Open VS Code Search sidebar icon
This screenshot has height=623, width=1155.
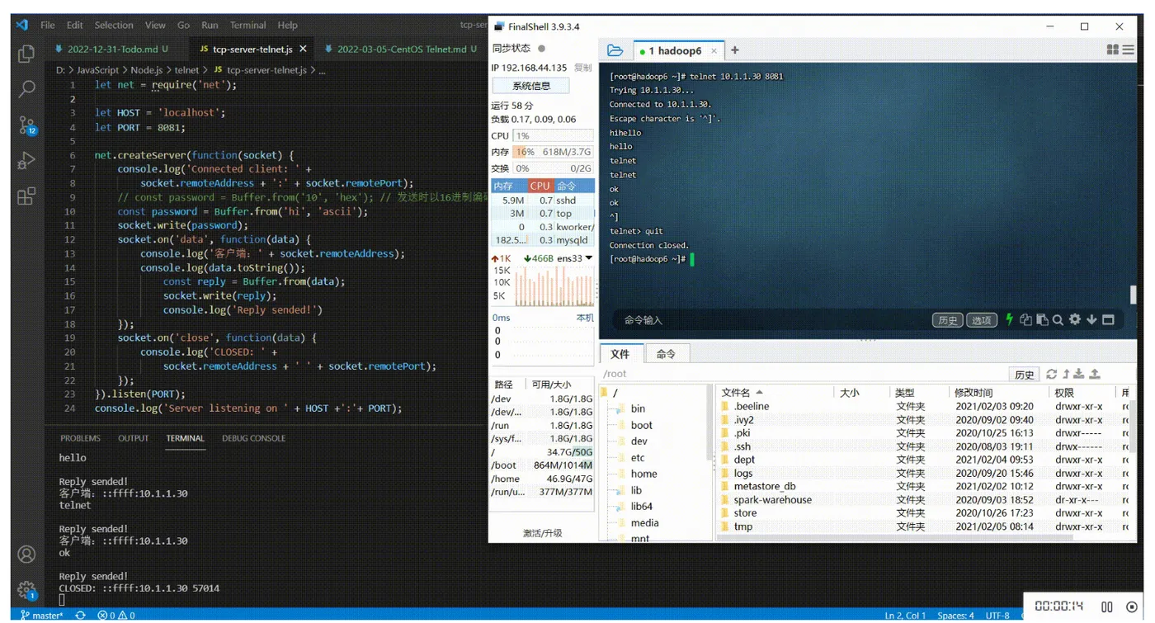coord(26,89)
